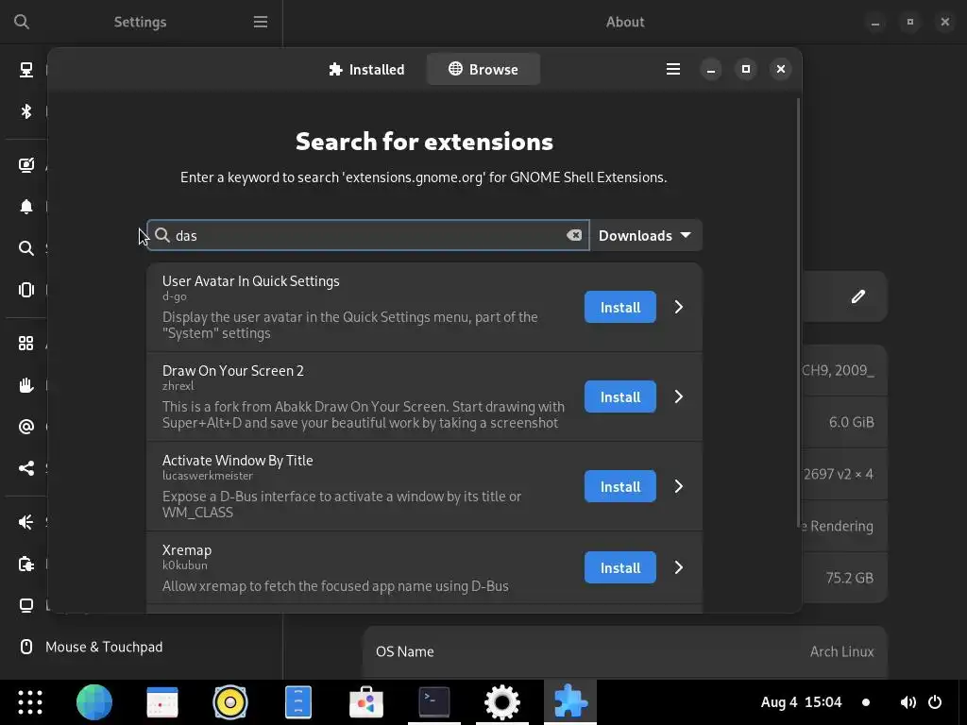
Task: Open the app grid from the dock
Action: click(x=29, y=702)
